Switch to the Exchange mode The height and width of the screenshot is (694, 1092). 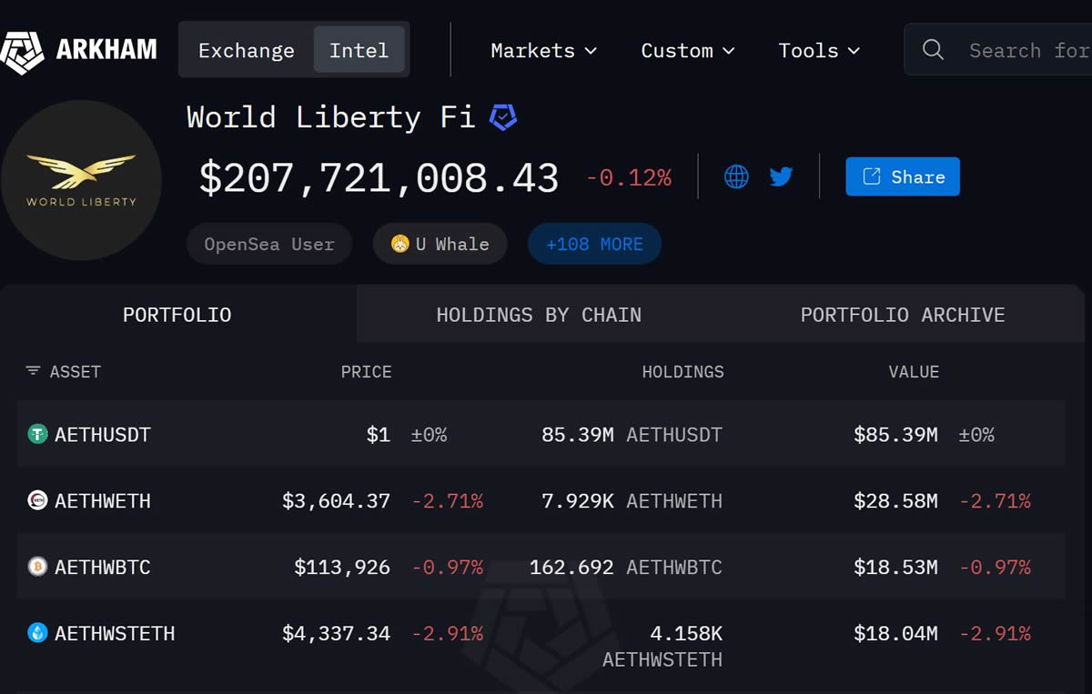pos(247,50)
